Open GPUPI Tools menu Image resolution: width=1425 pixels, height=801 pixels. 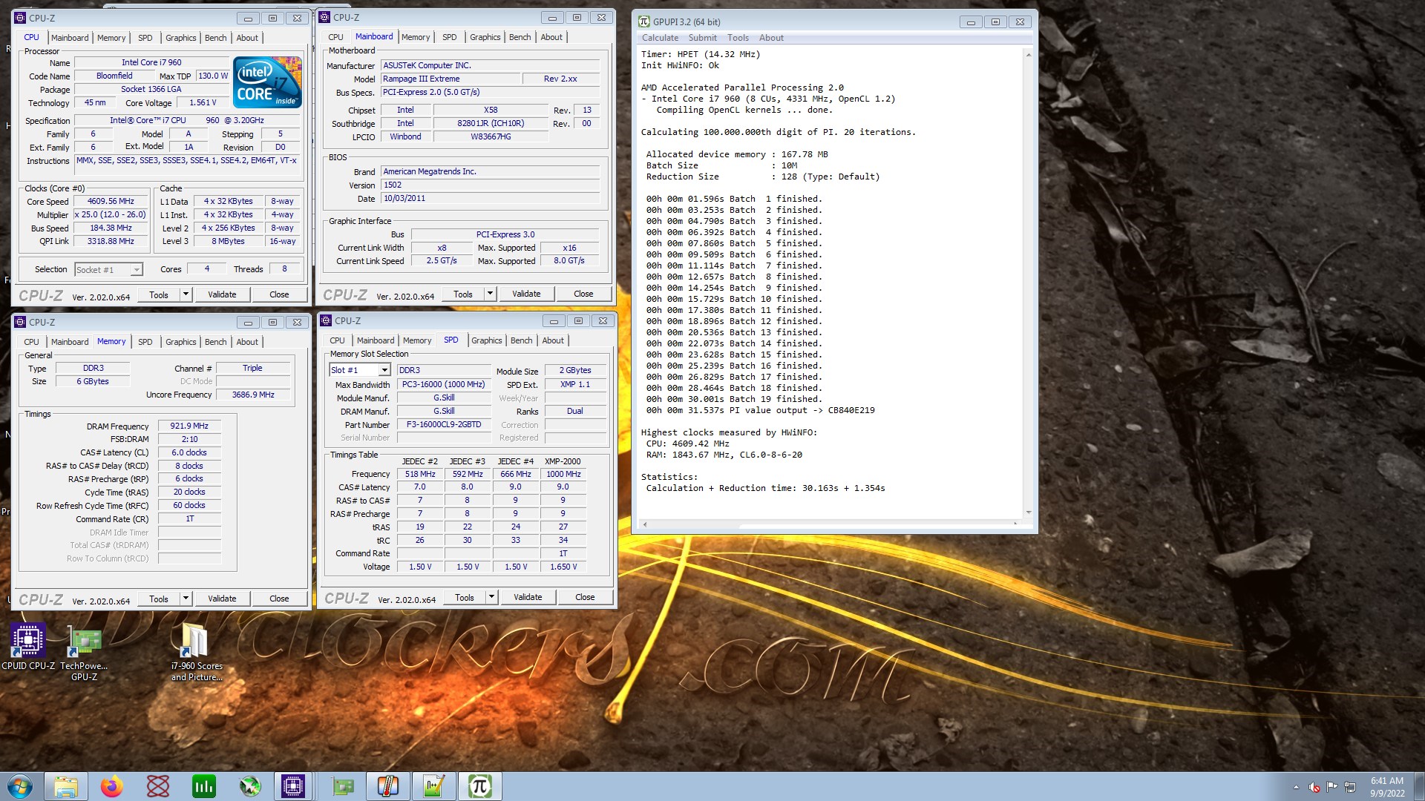tap(738, 38)
